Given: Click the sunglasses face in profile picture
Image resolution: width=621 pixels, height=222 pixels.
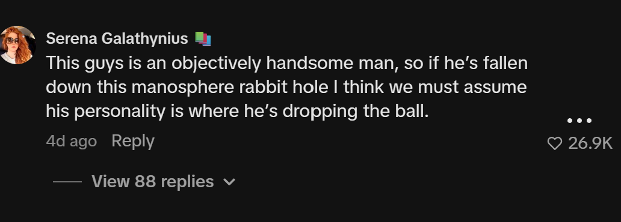Looking at the screenshot, I should 12,41.
